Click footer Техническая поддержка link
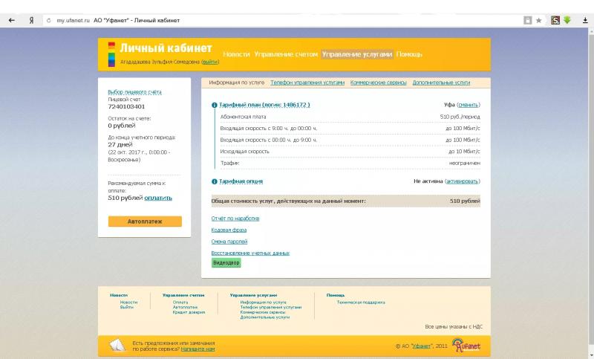The height and width of the screenshot is (359, 594). tap(361, 303)
